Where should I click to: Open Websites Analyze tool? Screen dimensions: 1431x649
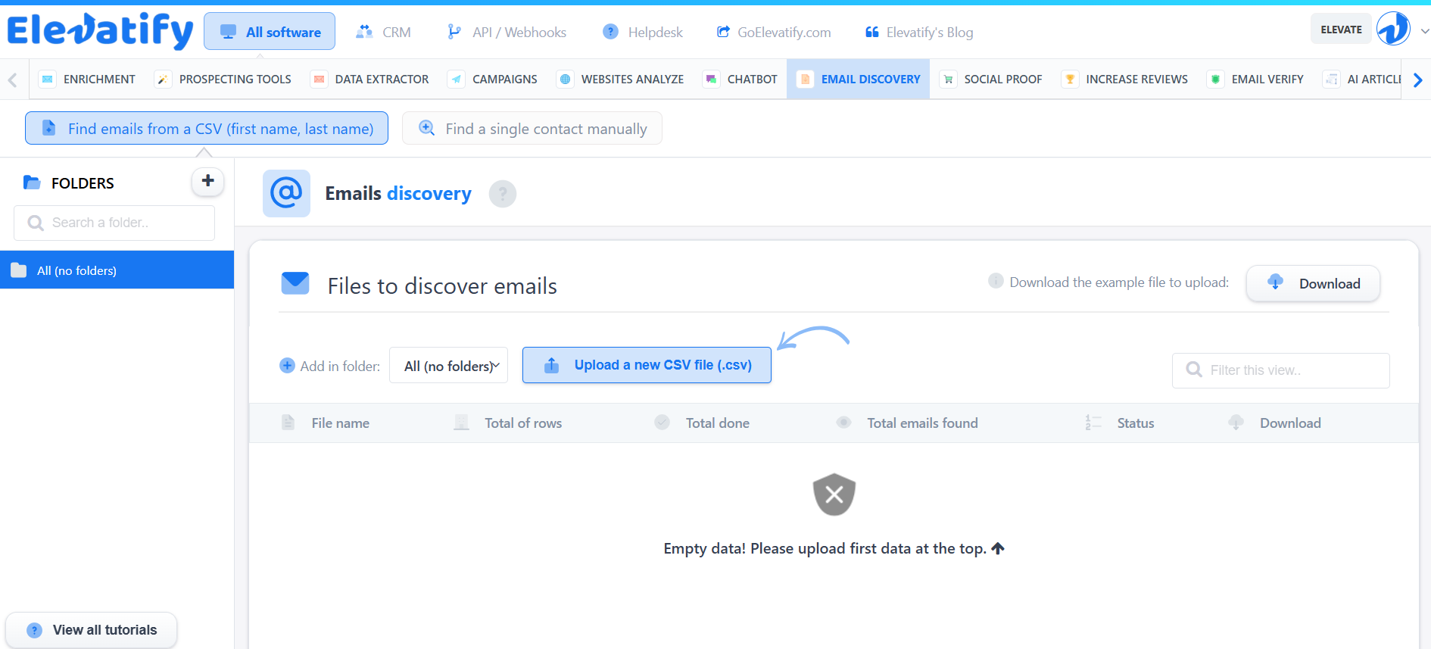620,80
